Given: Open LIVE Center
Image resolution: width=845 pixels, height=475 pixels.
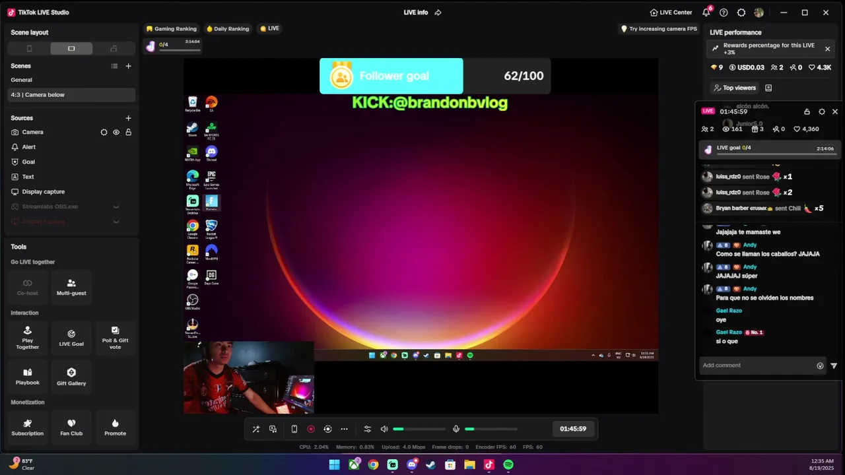Looking at the screenshot, I should pos(671,13).
